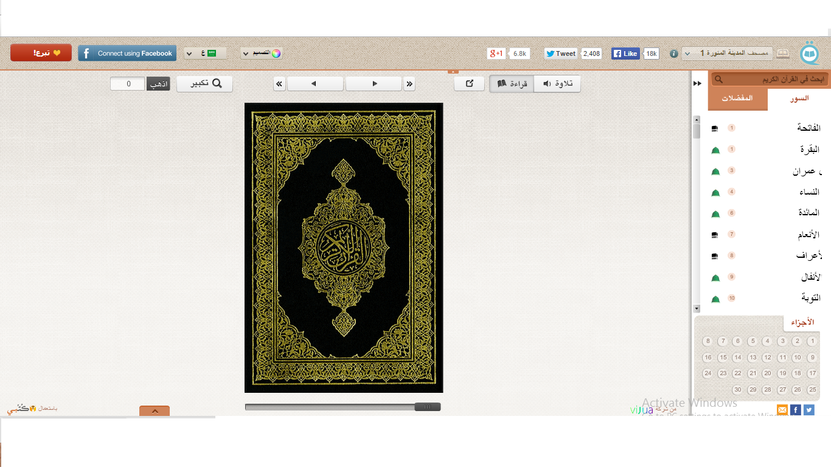Click the surah list scrollbar up arrow
The image size is (831, 467).
[x=697, y=119]
